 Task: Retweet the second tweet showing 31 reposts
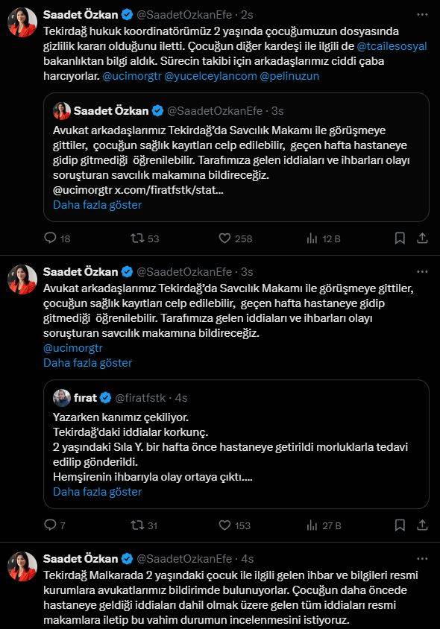[x=144, y=525]
